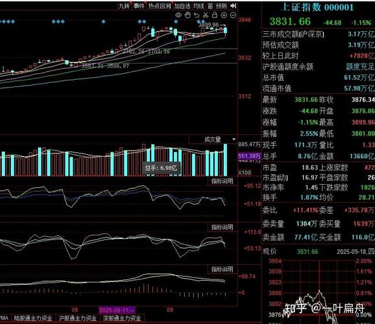The width and height of the screenshot is (375, 324).
Task: Toggle the 预测 forecast option
Action: point(221,6)
